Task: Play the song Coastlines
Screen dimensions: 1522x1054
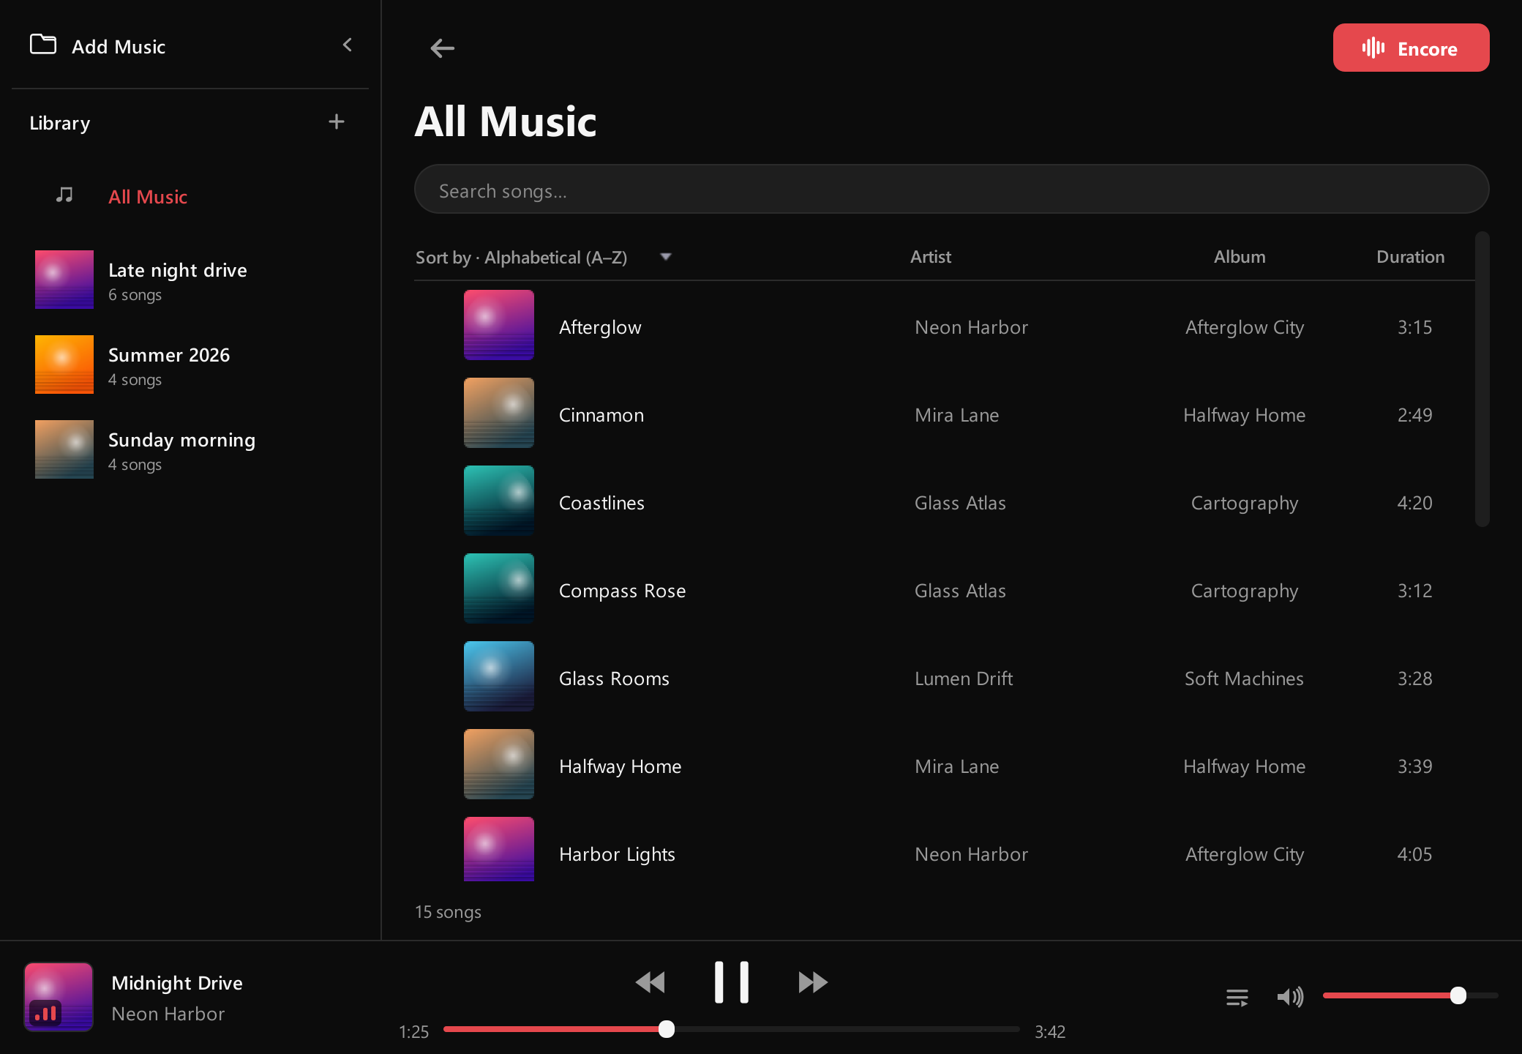Action: [944, 501]
